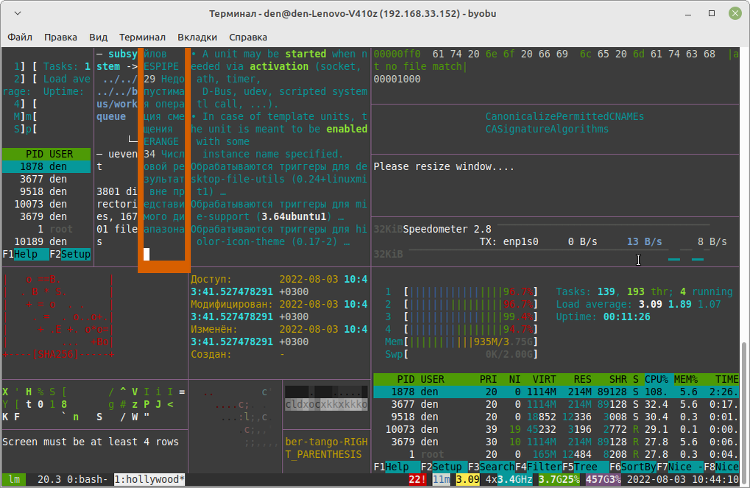Screen dimensions: 750x488
Task: Click CPU 1 usage meter showing 96.7%
Action: coord(461,291)
